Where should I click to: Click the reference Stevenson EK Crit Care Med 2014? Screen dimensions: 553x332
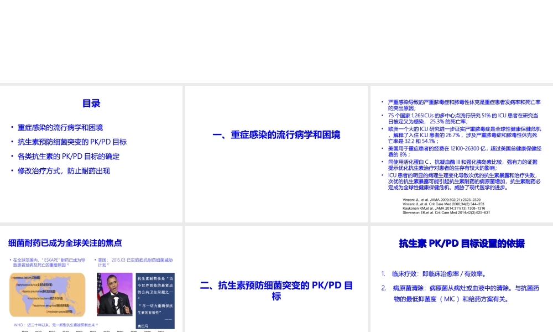click(x=446, y=212)
